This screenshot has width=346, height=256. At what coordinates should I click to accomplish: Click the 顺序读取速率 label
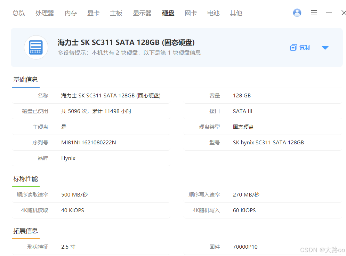point(32,195)
